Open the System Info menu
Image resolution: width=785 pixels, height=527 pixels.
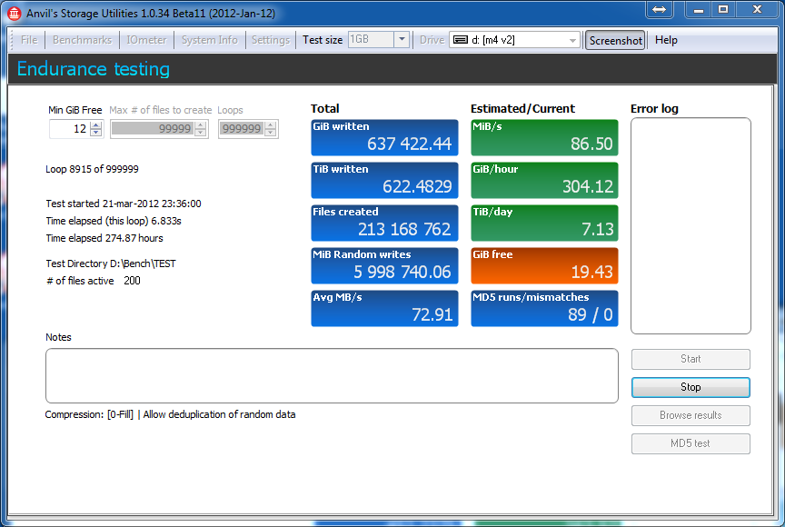pos(209,40)
